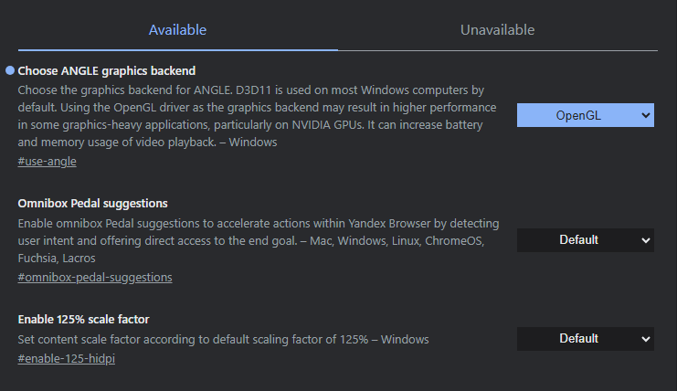Viewport: 677px width, 391px height.
Task: Open the #omnibox-pedal-suggestions anchor link
Action: coord(95,278)
